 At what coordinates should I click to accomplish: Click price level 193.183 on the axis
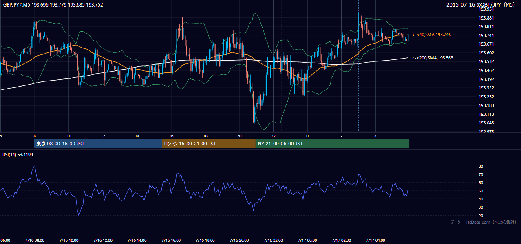(486, 106)
